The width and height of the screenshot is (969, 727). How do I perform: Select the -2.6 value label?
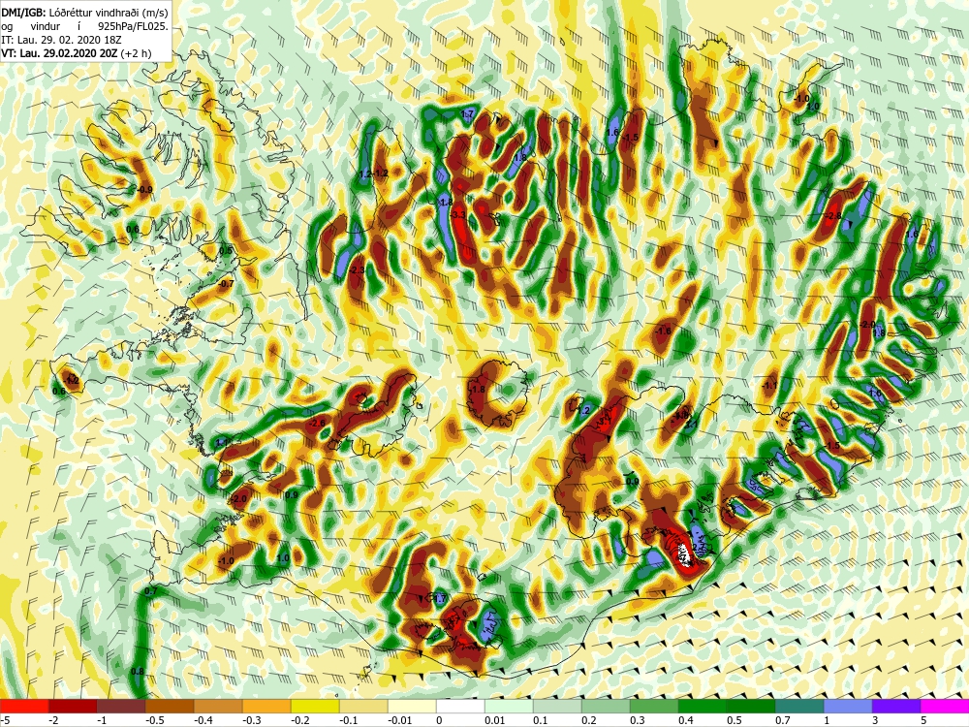point(318,423)
